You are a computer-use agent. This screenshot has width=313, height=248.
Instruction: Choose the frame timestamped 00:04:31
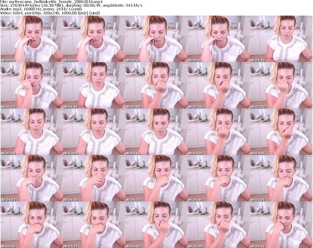pos(156,178)
